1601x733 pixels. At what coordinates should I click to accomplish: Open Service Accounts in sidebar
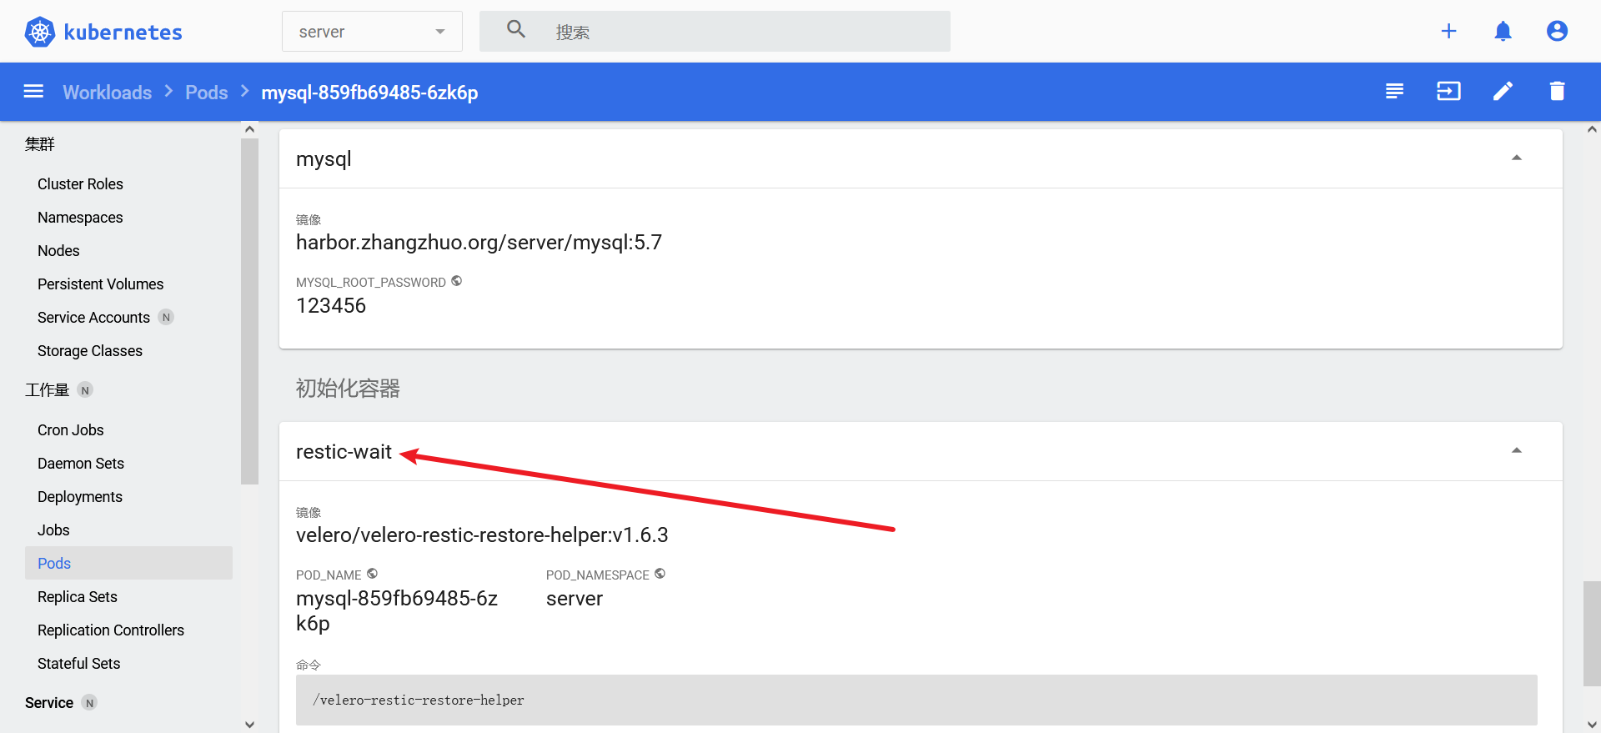(93, 317)
